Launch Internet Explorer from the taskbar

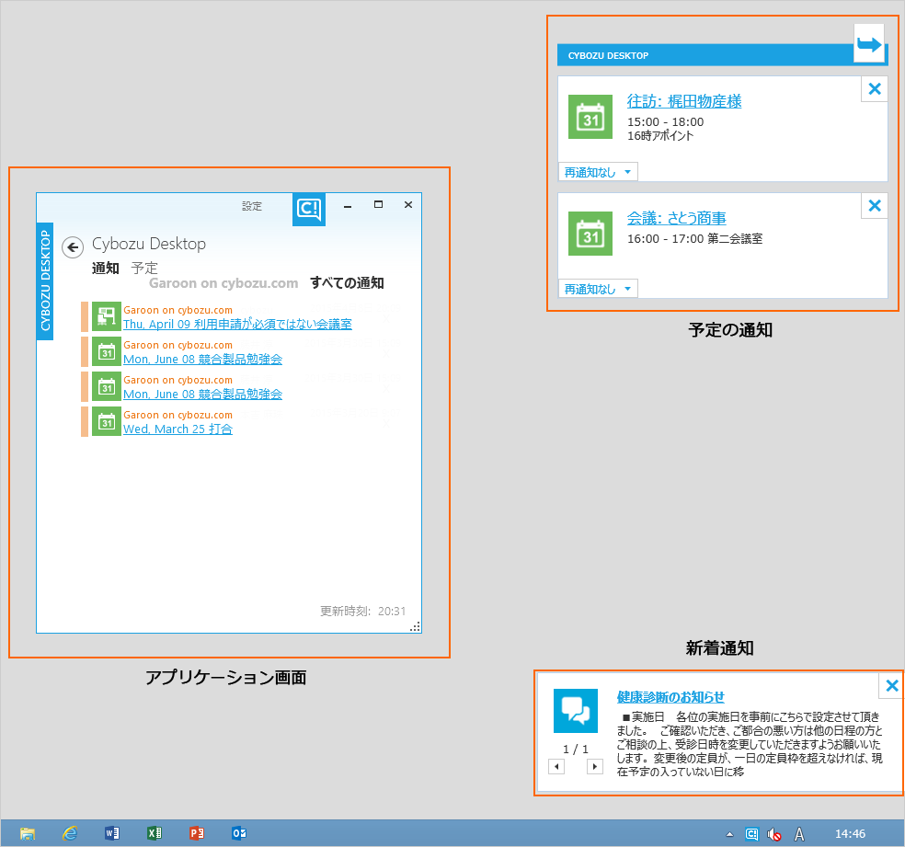point(70,833)
